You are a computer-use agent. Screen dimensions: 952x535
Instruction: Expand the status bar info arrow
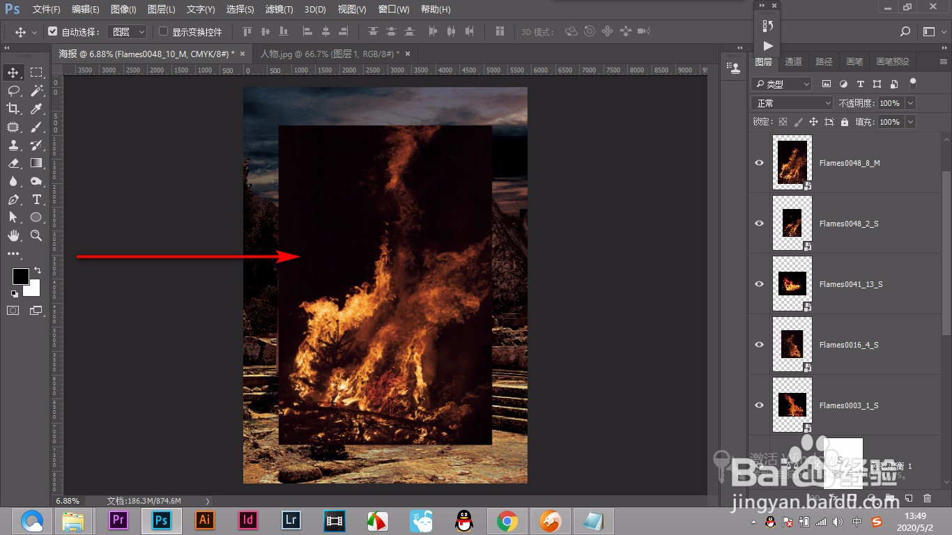[208, 501]
